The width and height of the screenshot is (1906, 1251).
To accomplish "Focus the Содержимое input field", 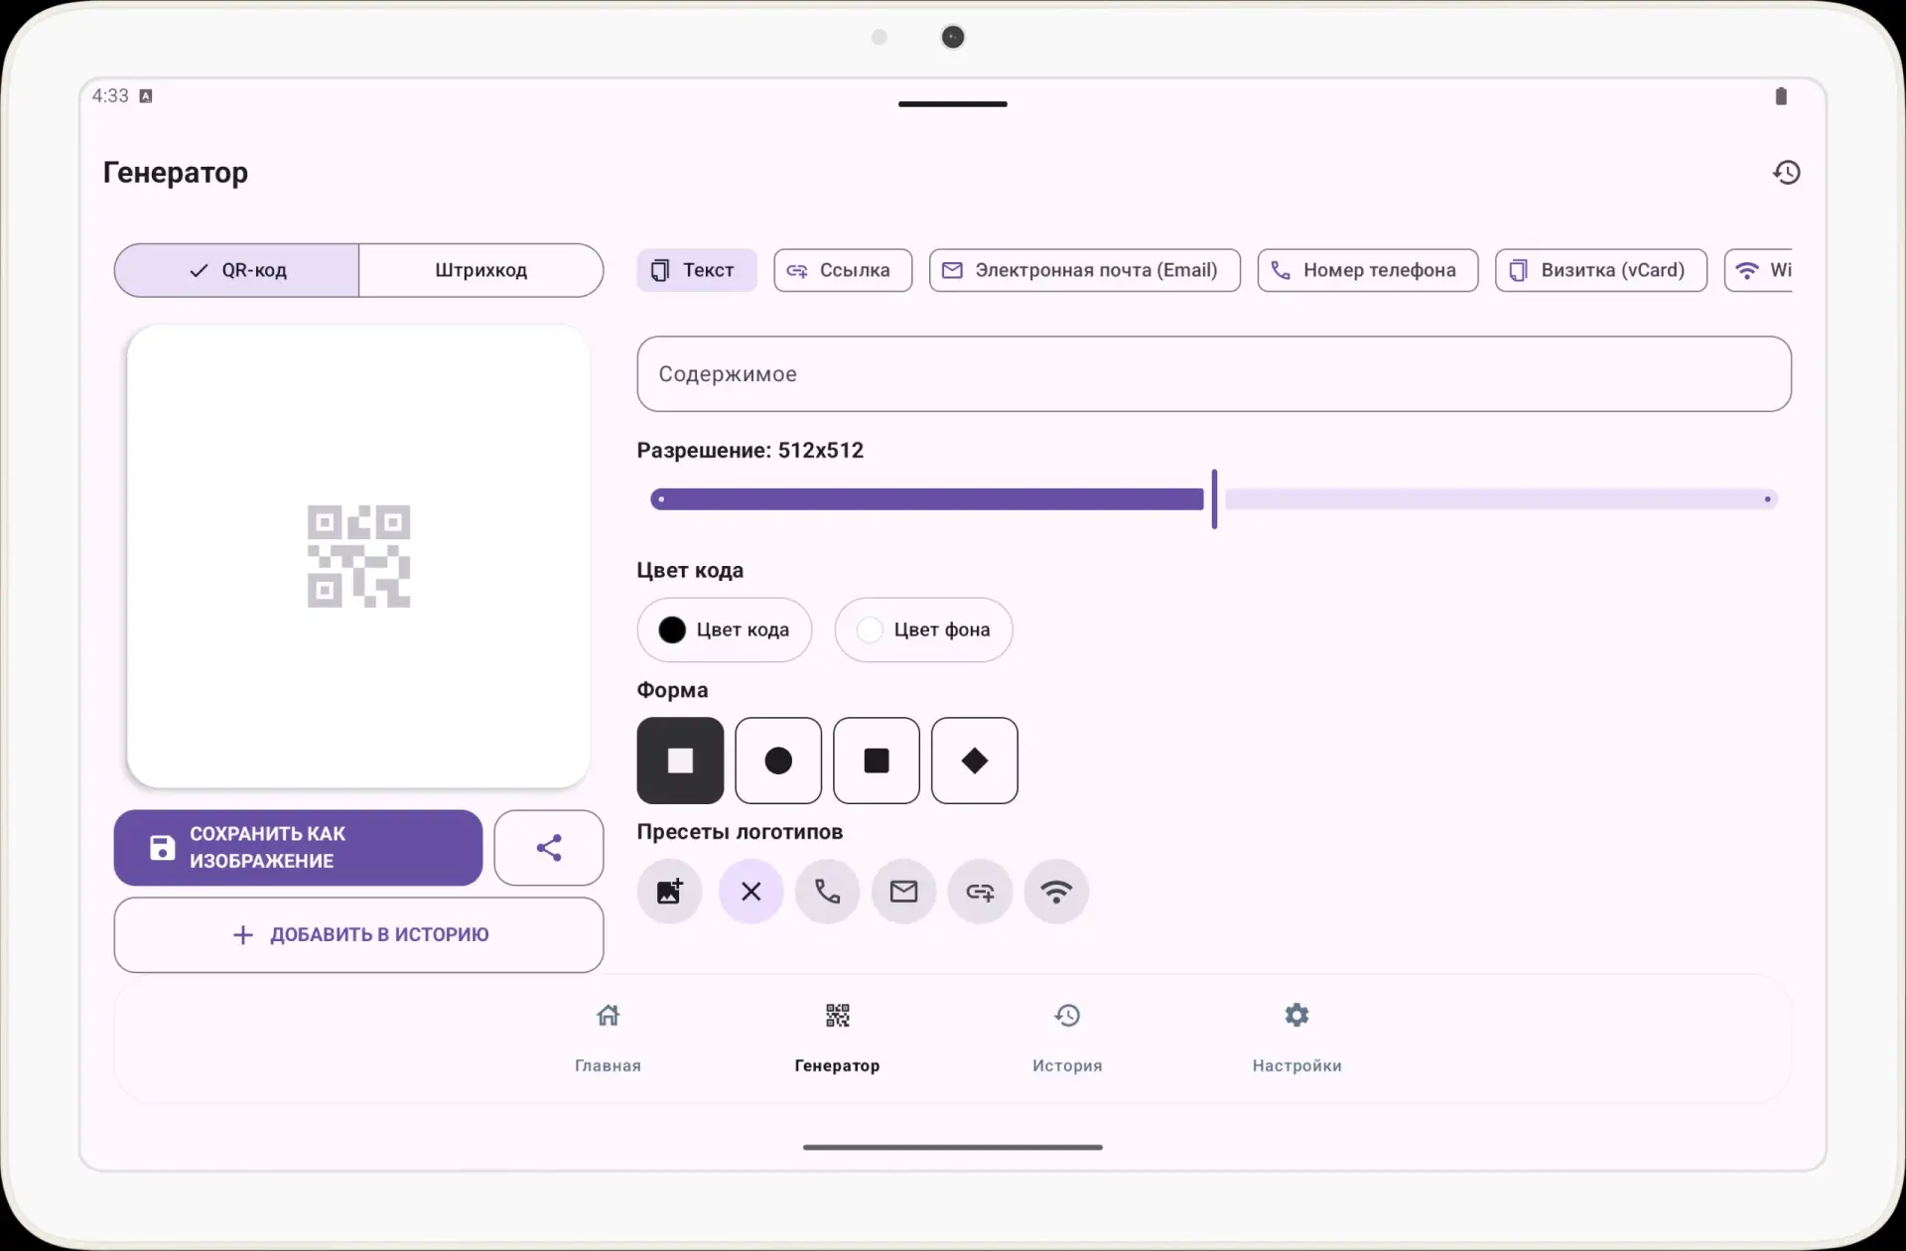I will click(x=1214, y=373).
